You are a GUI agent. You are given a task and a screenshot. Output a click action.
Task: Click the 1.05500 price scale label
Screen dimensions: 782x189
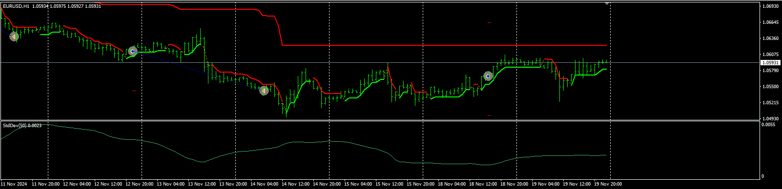(x=770, y=87)
